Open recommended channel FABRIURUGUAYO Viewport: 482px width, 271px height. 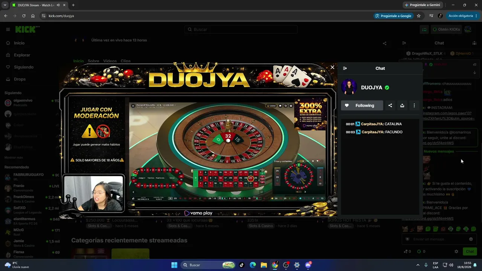coord(32,177)
